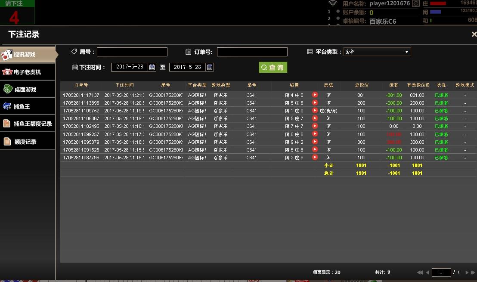Viewport: 477px width, 282px height.
Task: Click the 请下注 countdown box
Action: tap(17, 12)
